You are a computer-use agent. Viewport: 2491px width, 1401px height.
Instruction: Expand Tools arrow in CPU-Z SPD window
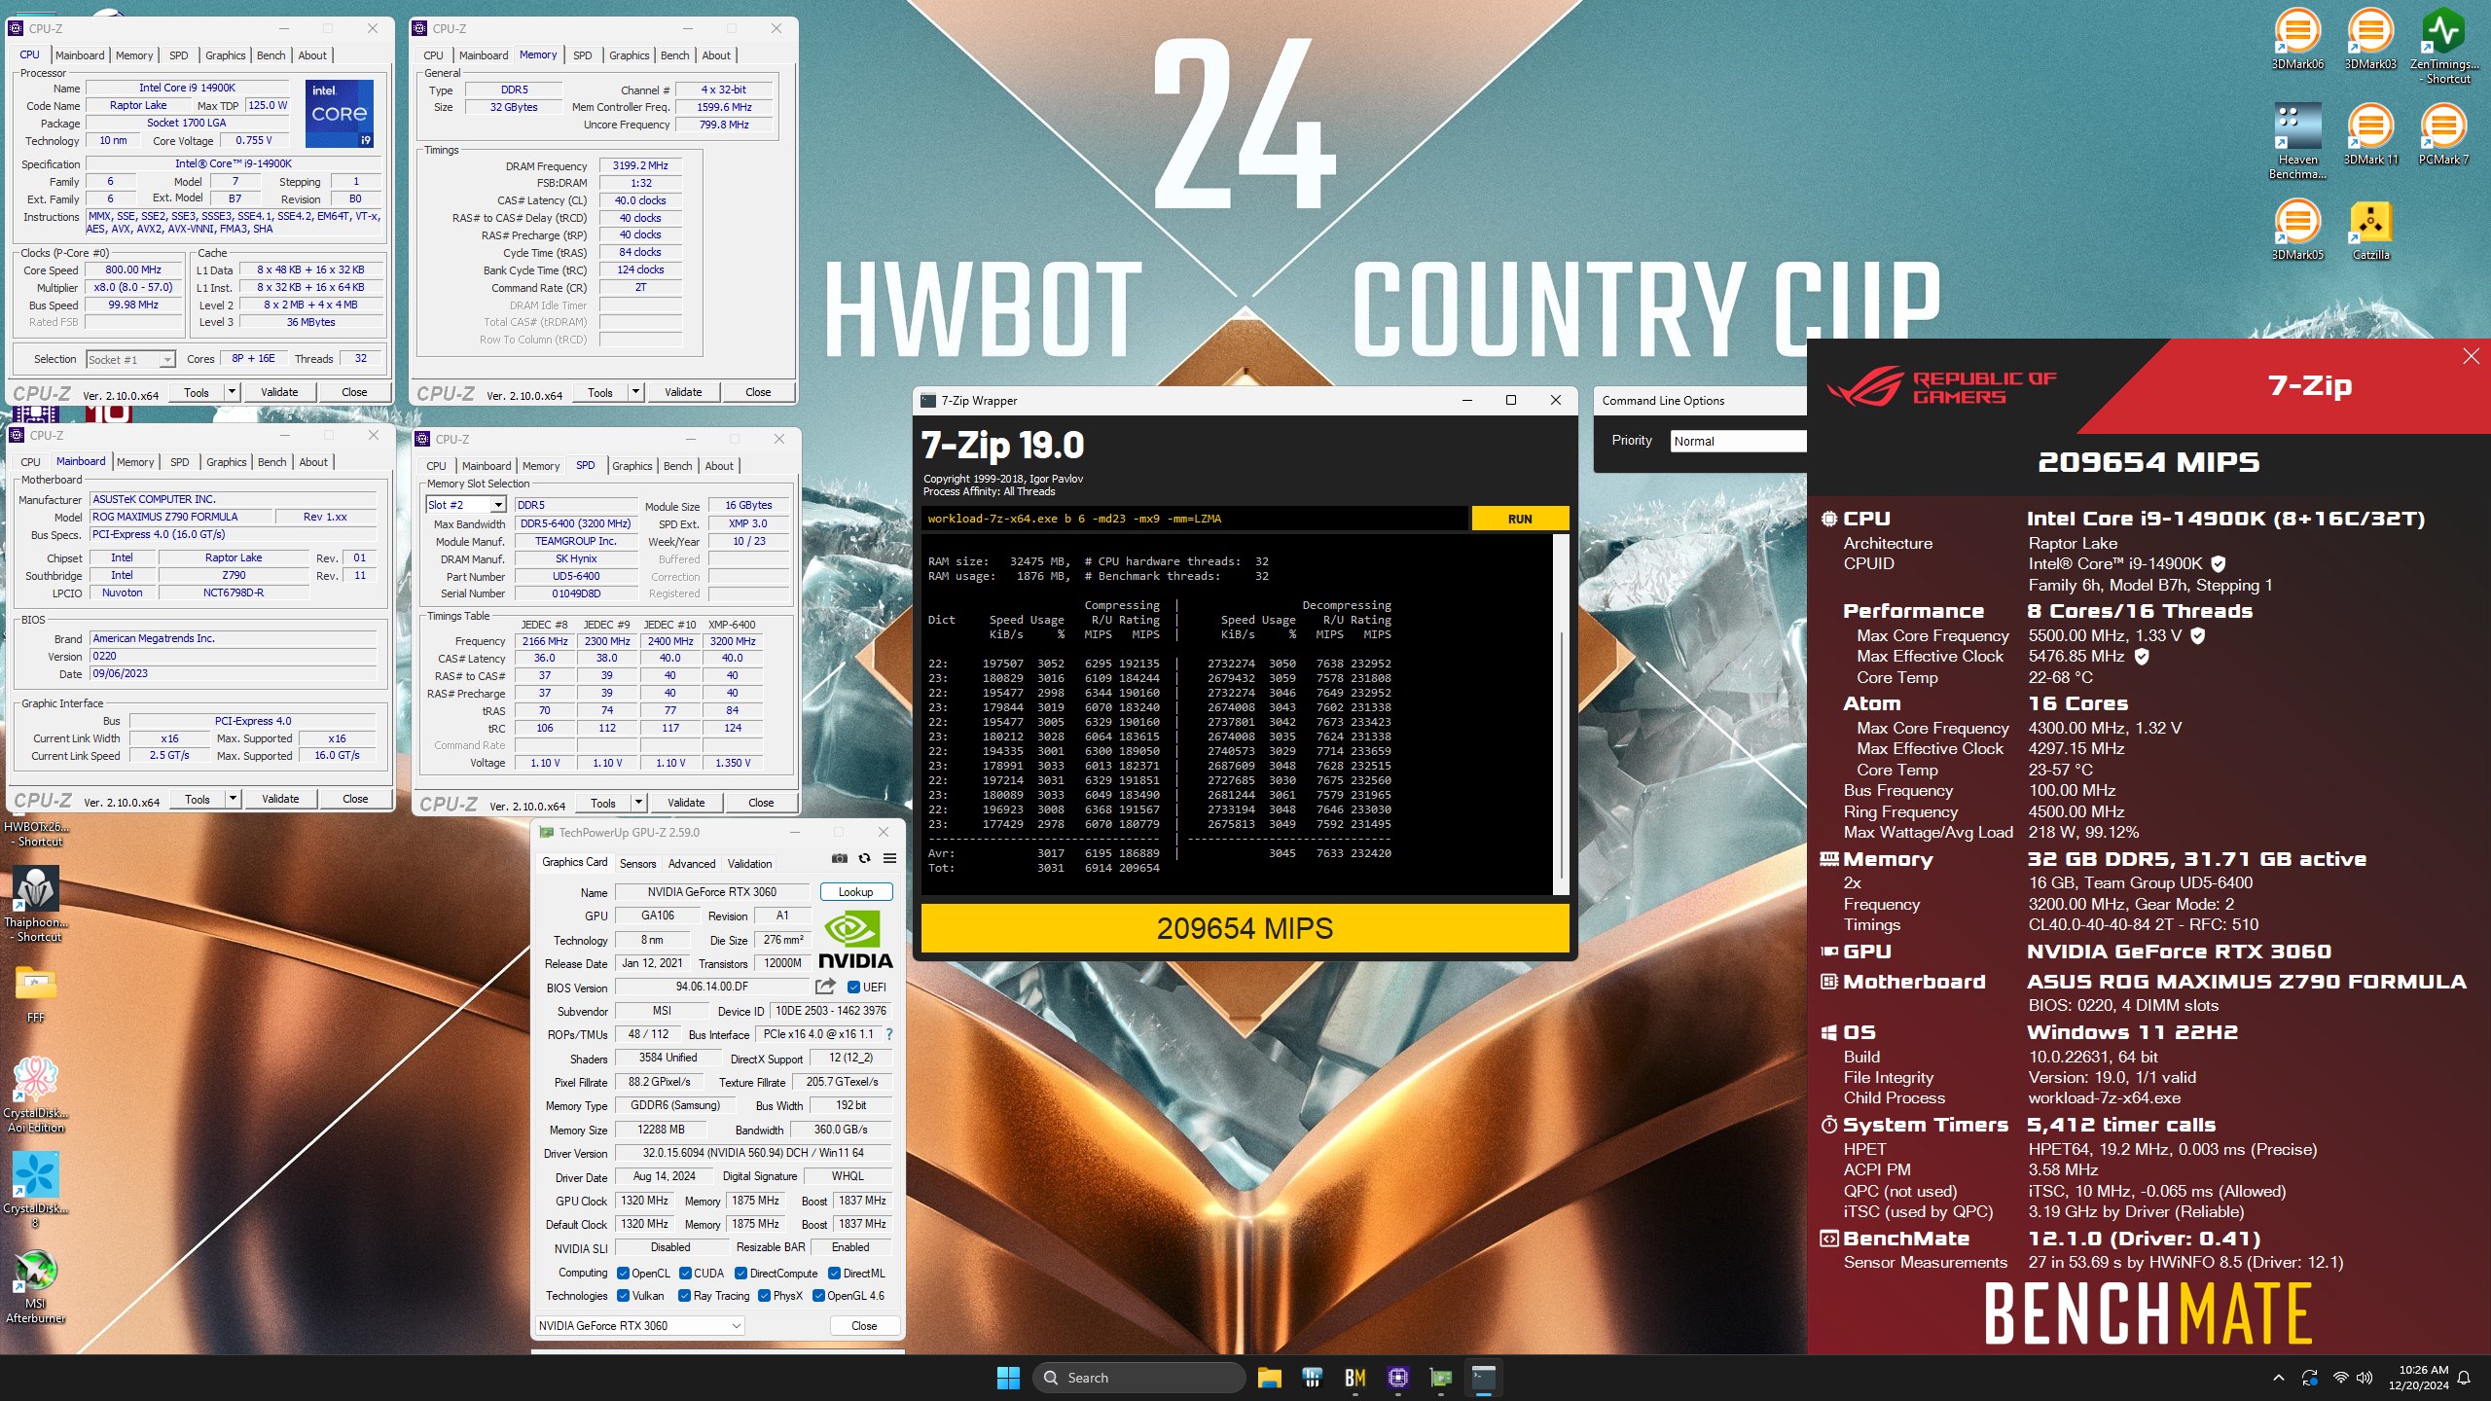click(x=638, y=803)
